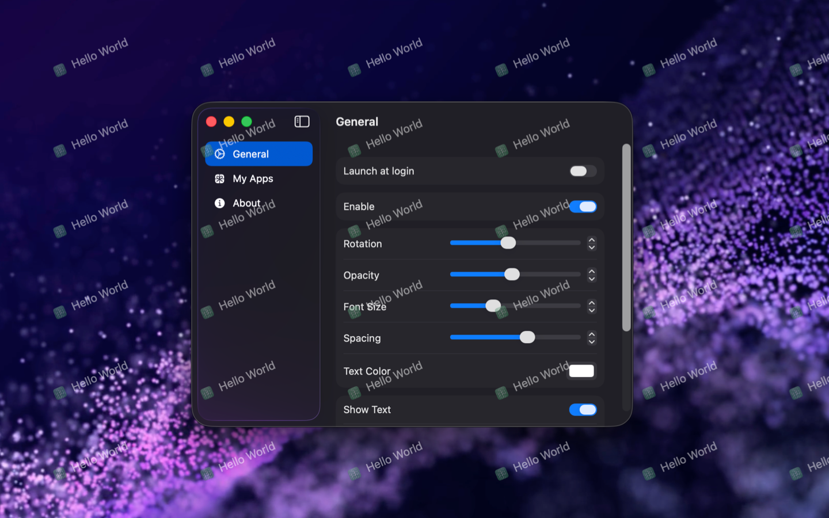Click the settings pane vertical scrollbar
The height and width of the screenshot is (518, 829).
click(x=626, y=237)
